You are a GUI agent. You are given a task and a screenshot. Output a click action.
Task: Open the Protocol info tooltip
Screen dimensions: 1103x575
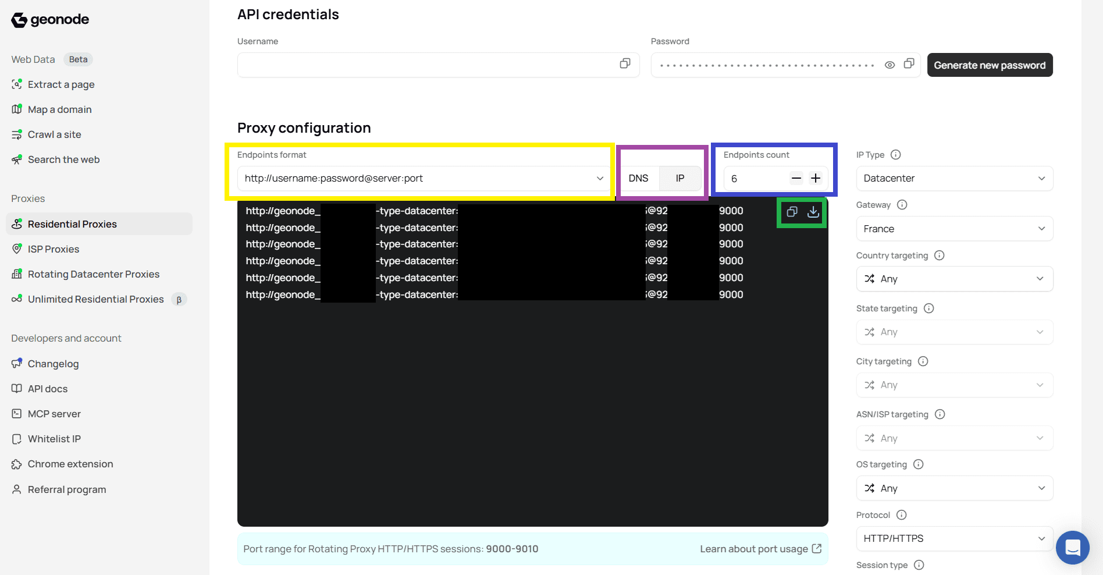coord(902,515)
